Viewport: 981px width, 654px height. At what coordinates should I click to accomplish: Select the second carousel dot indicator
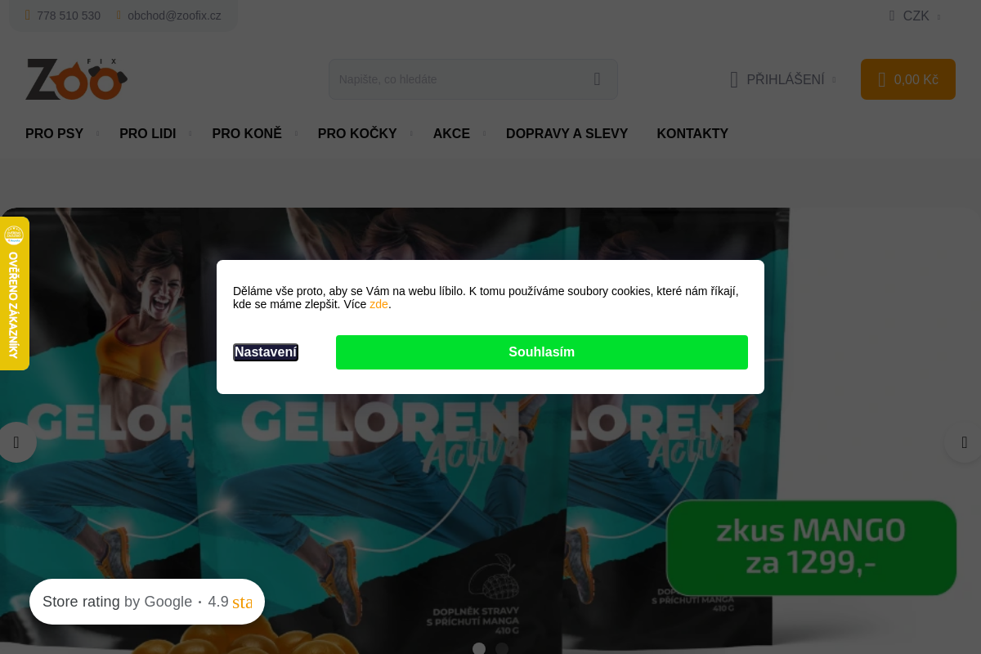tap(502, 648)
